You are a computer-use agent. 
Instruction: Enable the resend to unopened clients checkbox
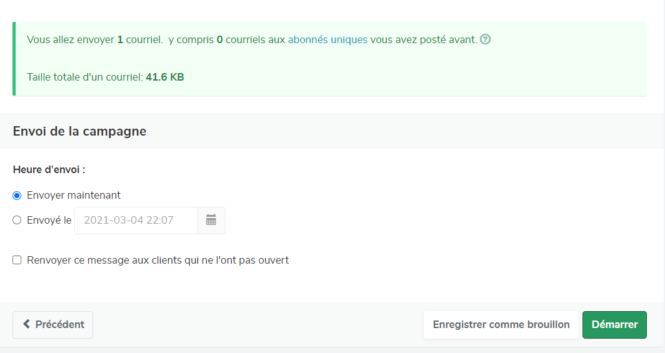[x=17, y=260]
